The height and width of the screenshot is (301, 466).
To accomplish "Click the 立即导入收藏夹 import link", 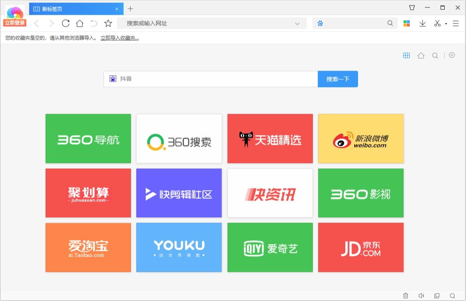I will tap(119, 37).
